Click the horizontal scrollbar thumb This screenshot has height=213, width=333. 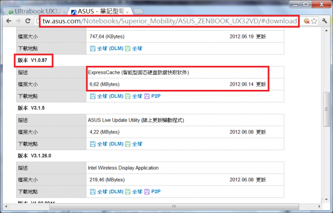point(174,206)
